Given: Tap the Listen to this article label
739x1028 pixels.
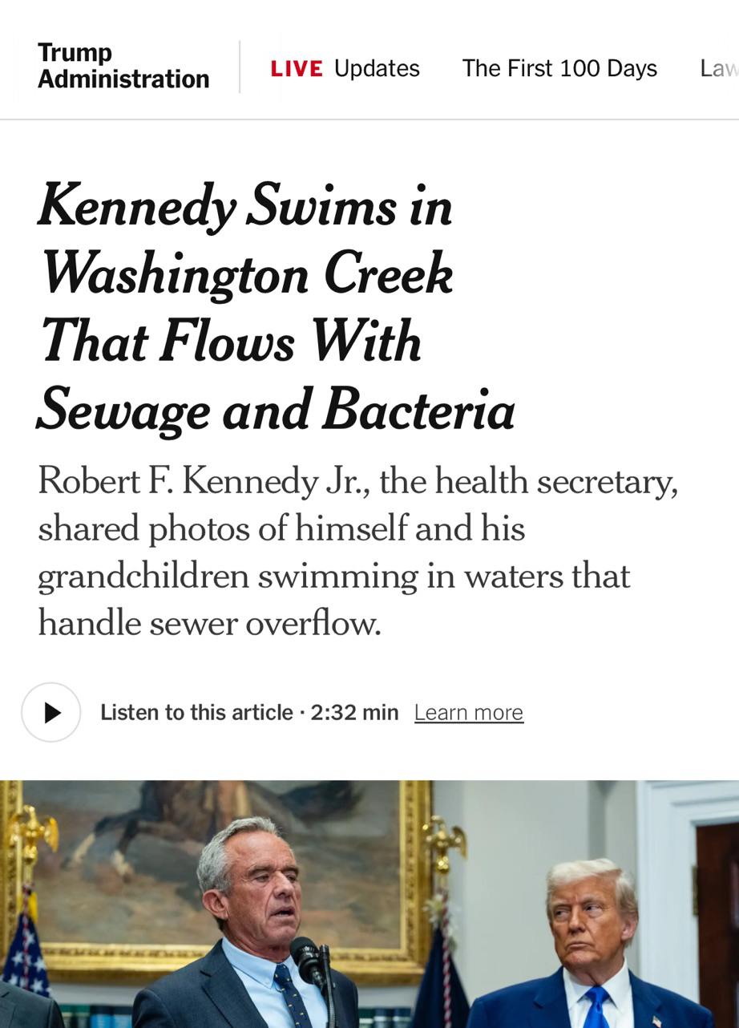Looking at the screenshot, I should (196, 713).
